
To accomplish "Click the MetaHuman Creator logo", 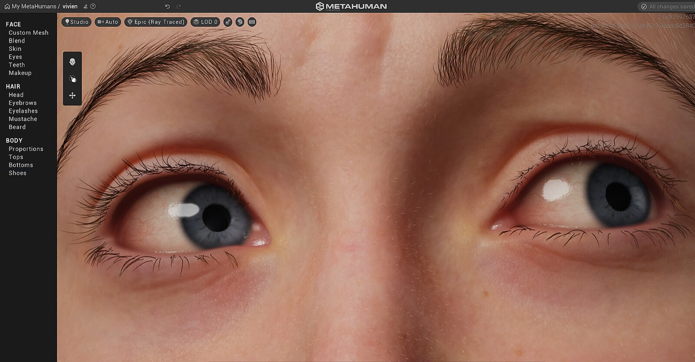I will point(351,7).
